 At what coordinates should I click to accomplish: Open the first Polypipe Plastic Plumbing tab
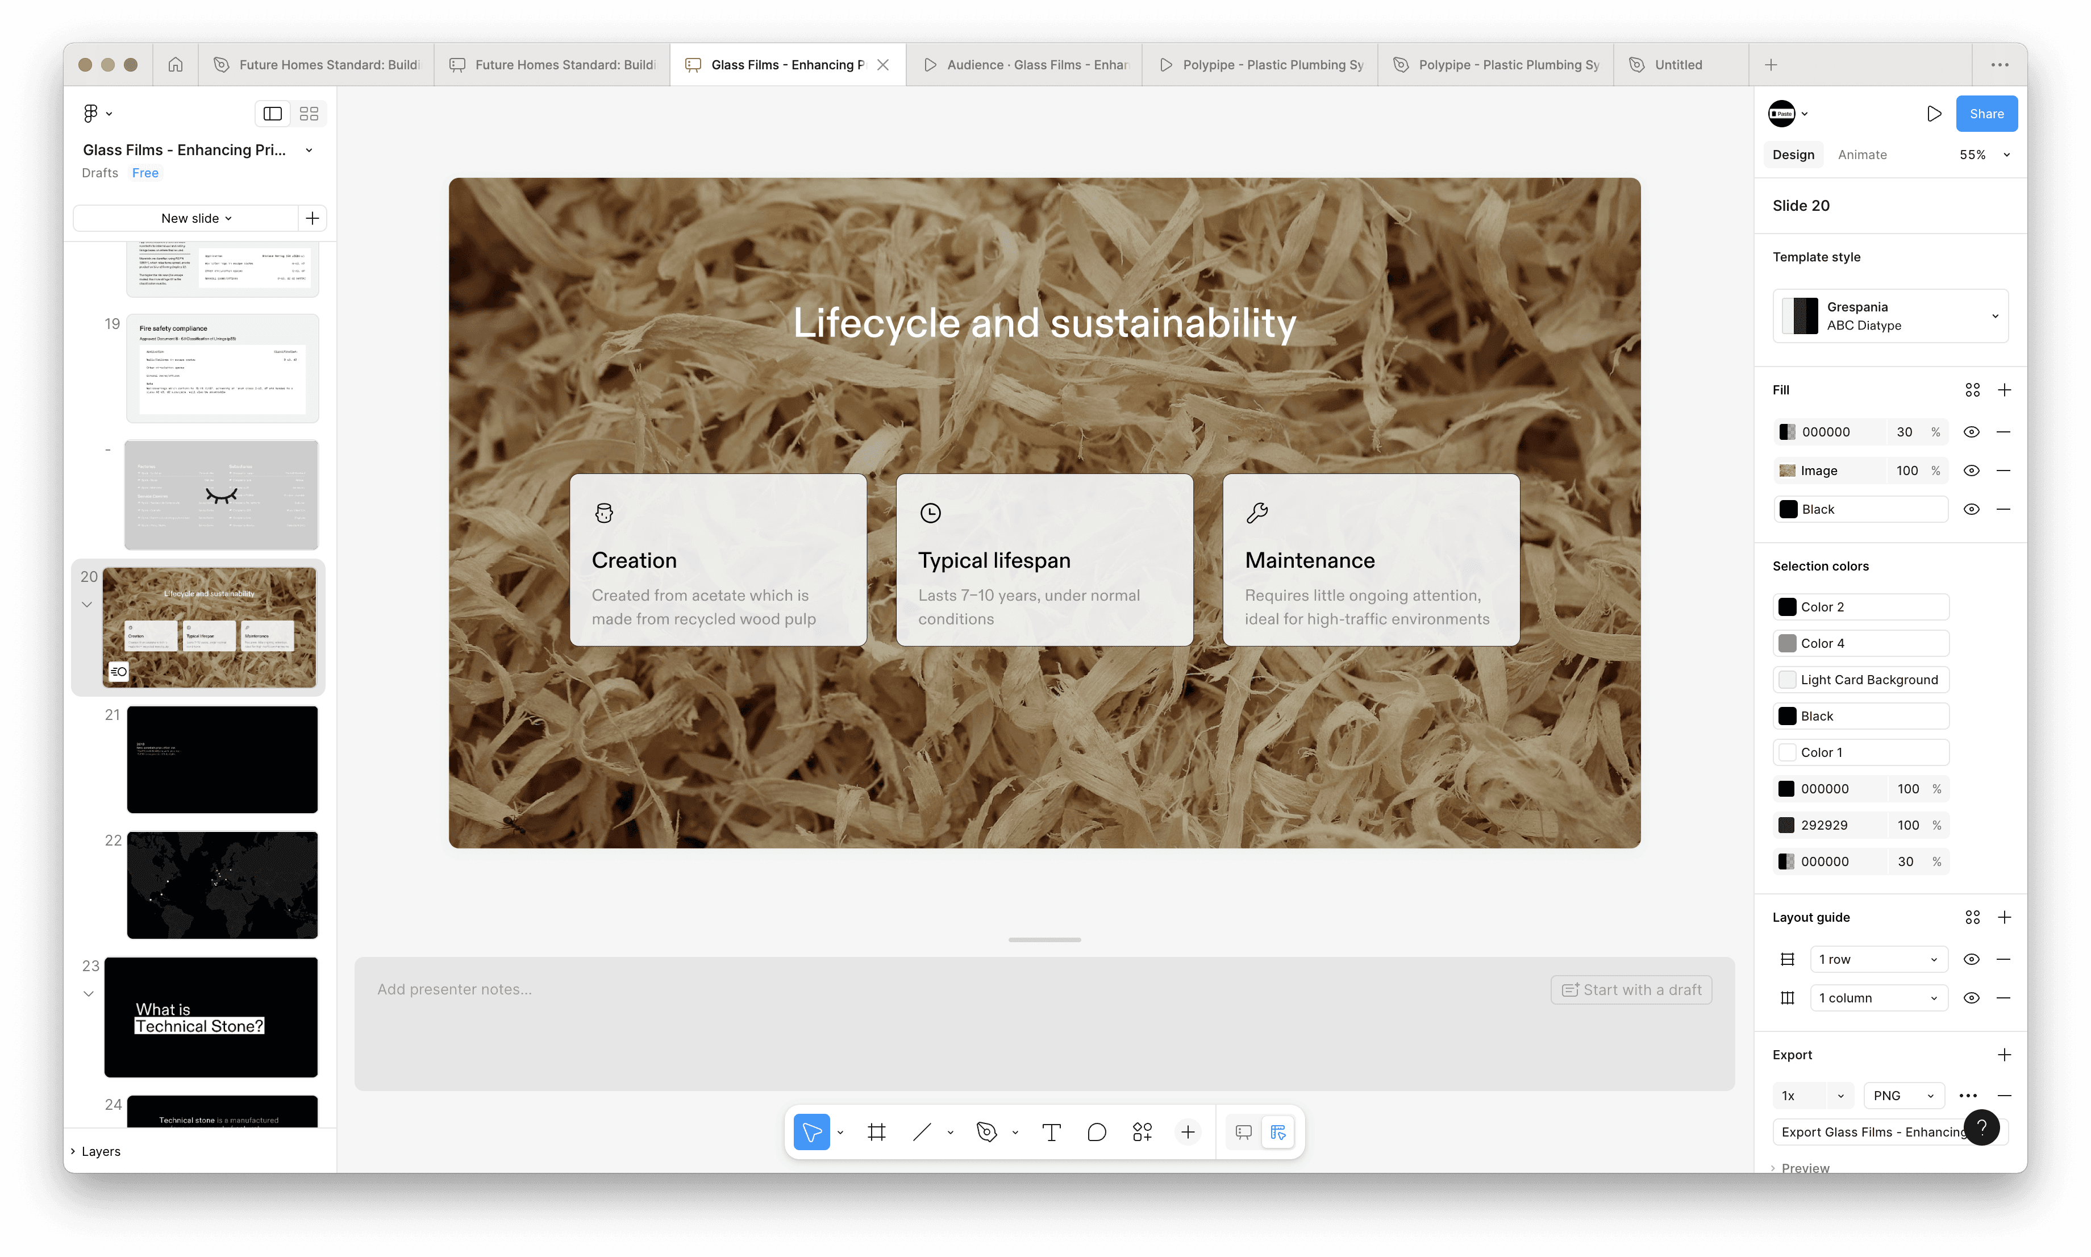coord(1259,64)
